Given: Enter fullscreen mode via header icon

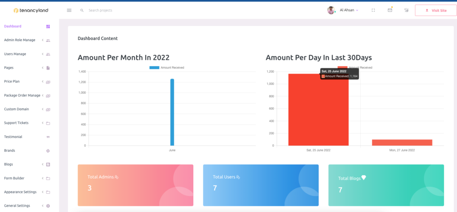Looking at the screenshot, I should 374,10.
